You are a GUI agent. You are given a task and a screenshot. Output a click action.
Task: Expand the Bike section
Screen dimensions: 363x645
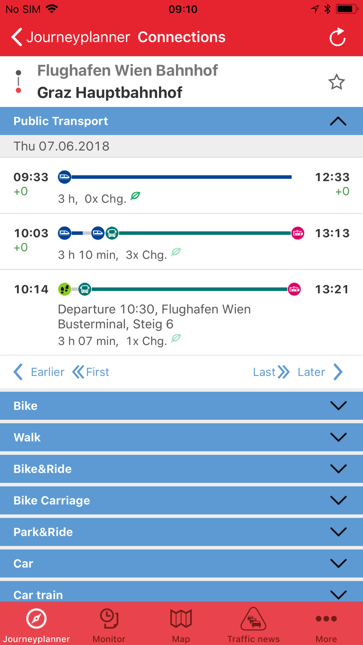(181, 406)
